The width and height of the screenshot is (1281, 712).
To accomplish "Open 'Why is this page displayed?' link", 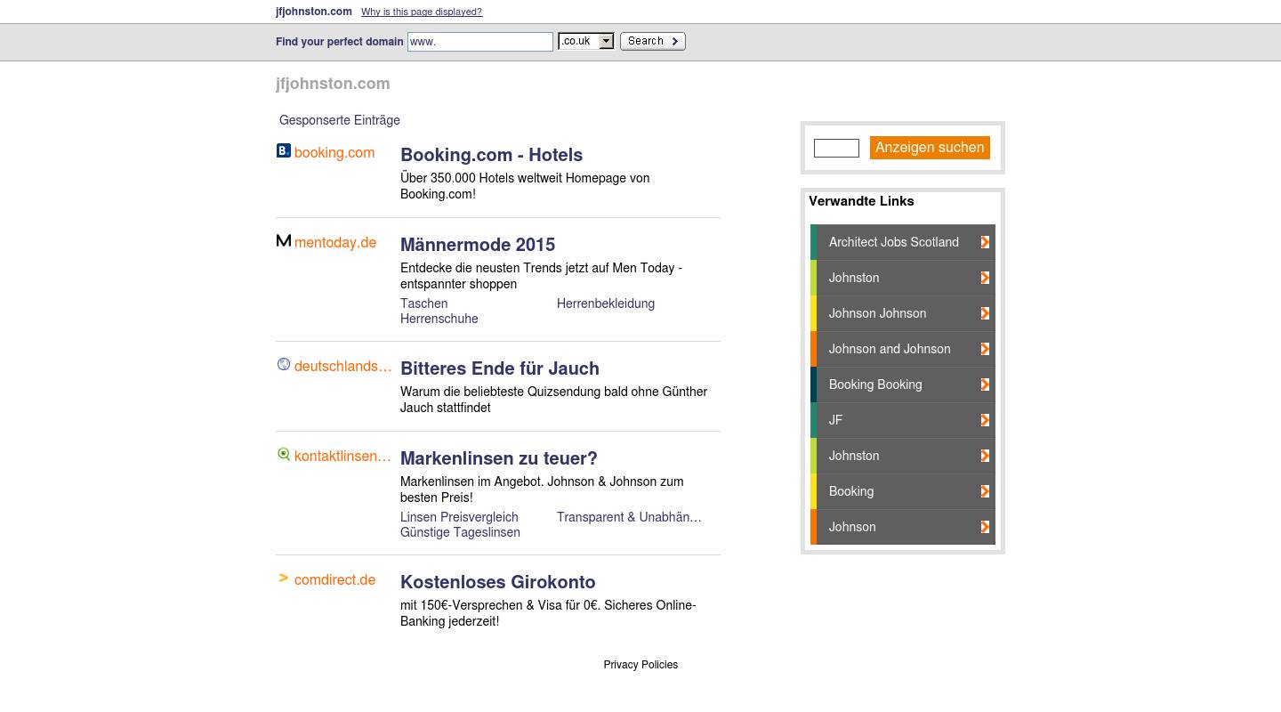I will 422,12.
